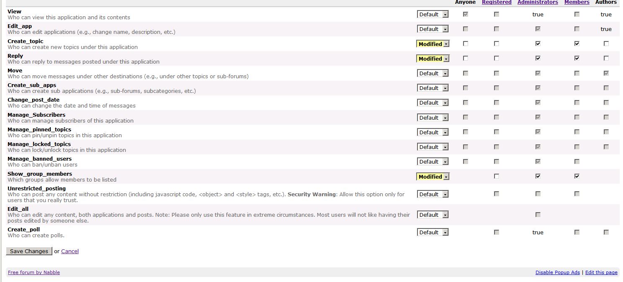Open the Administrators group column link
Image resolution: width=623 pixels, height=282 pixels.
538,2
